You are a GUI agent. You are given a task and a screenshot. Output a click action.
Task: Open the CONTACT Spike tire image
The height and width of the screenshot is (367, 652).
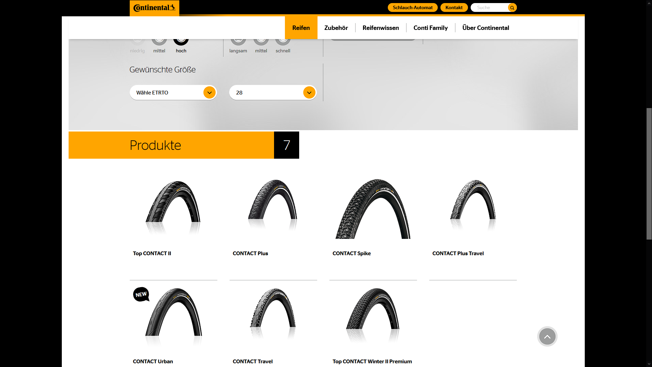click(x=373, y=209)
